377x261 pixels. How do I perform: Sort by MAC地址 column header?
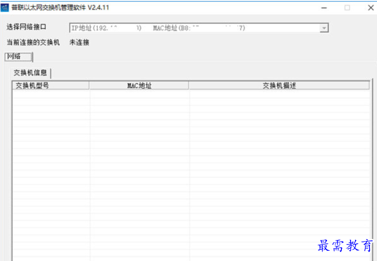tap(139, 85)
